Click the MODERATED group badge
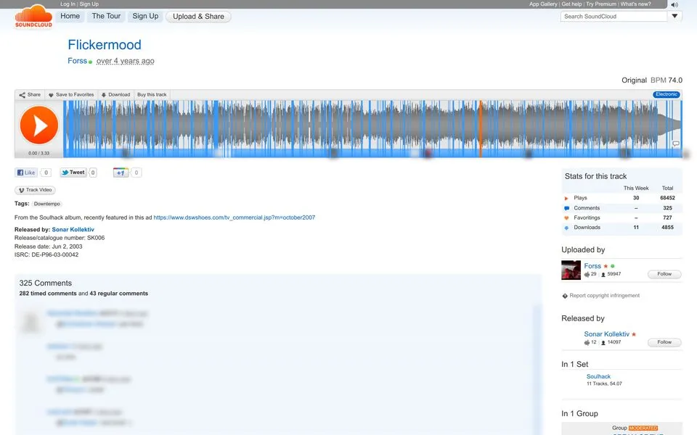 [643, 428]
